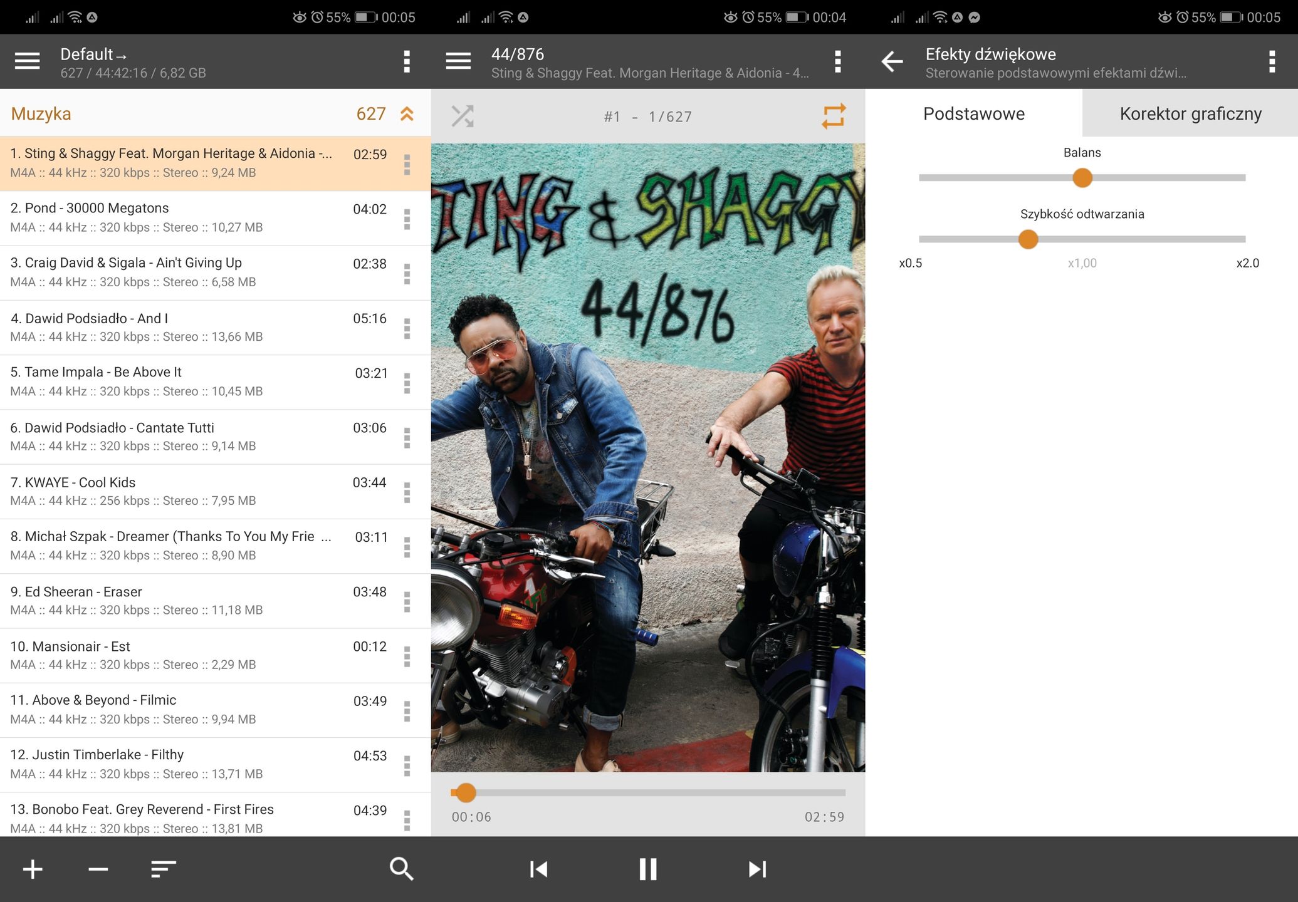Tap the elapsed time 00:06 label
This screenshot has width=1298, height=902.
[x=471, y=817]
